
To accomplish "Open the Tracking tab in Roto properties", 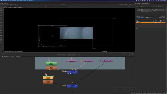I will click(x=158, y=8).
